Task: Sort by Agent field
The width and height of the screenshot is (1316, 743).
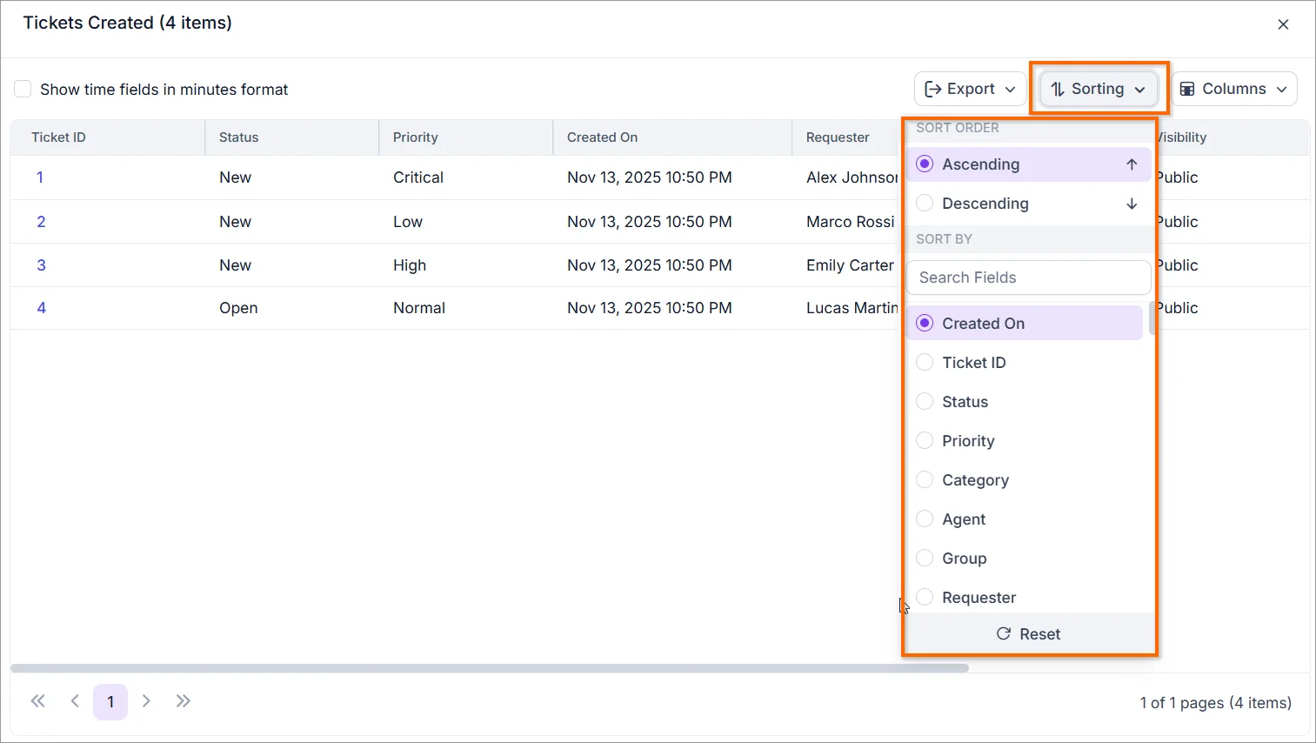Action: (1024, 519)
